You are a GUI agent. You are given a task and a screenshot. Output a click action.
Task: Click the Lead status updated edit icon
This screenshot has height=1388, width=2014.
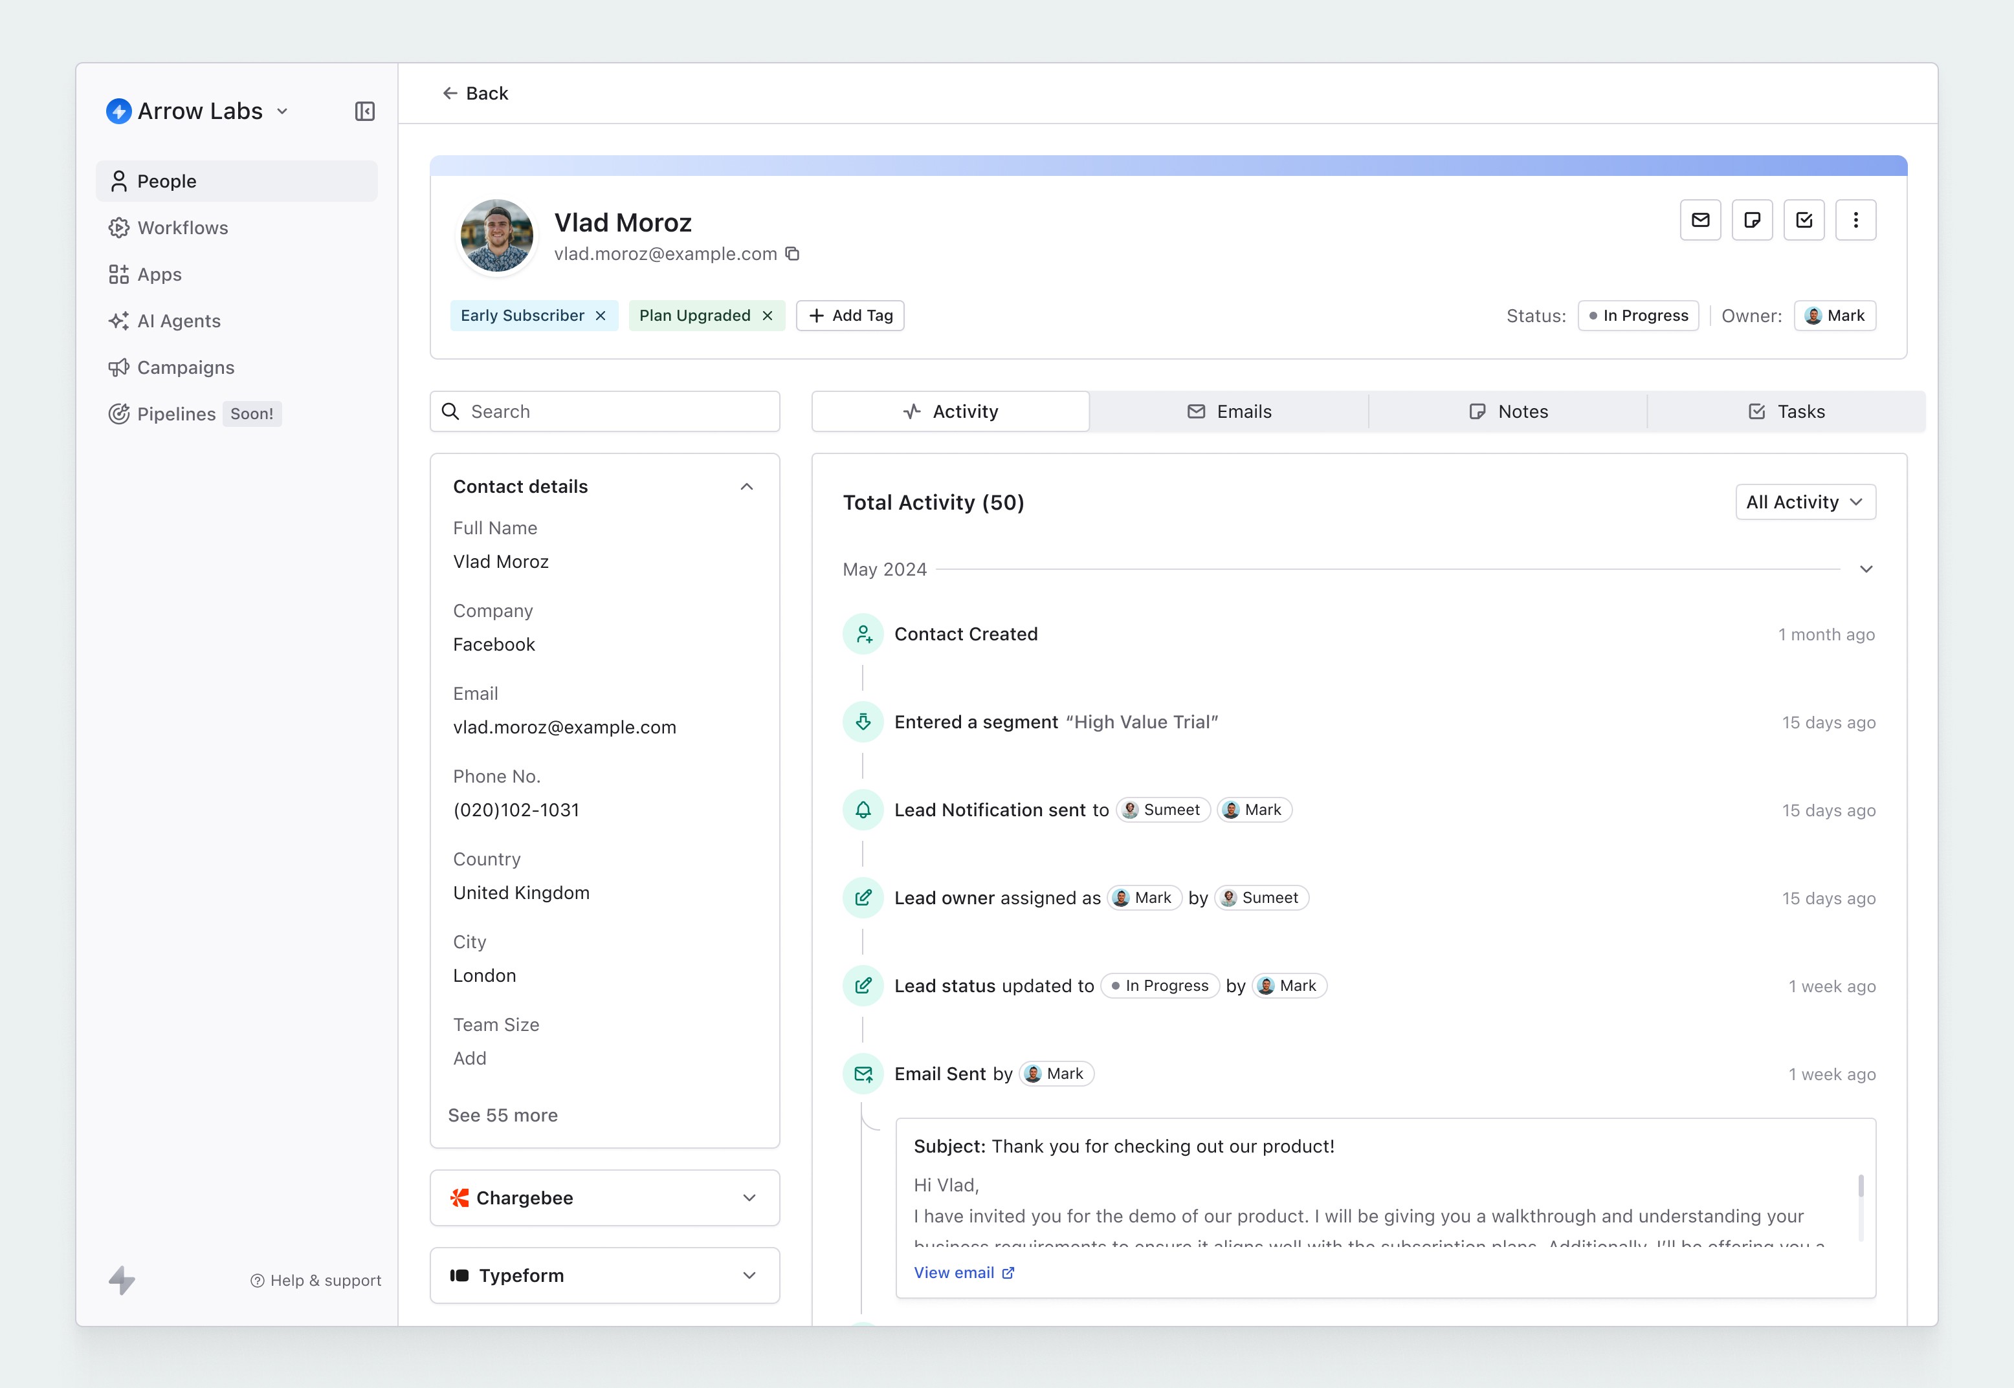click(863, 985)
